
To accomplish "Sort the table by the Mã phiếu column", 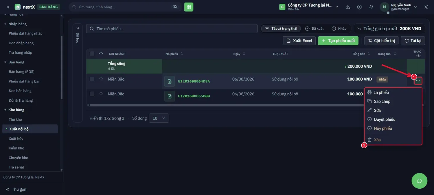I will (x=174, y=54).
